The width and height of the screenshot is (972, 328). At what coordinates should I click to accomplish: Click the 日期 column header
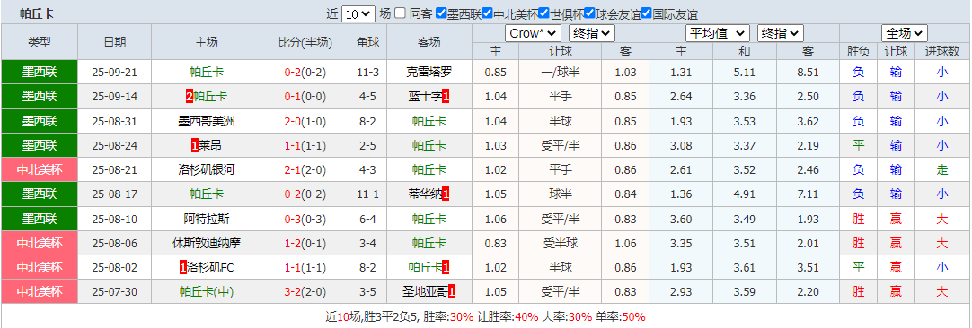115,42
